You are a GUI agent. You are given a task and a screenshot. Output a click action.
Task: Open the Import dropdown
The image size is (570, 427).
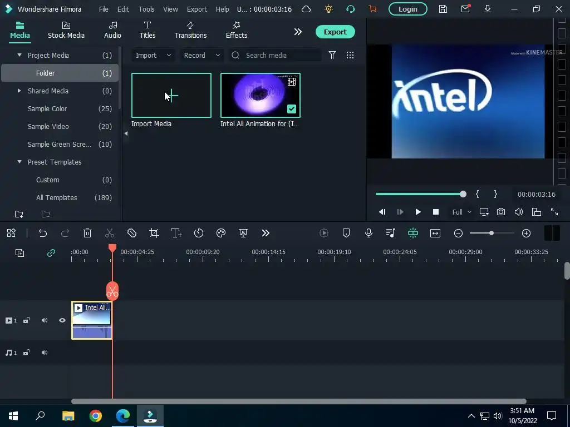tap(153, 55)
